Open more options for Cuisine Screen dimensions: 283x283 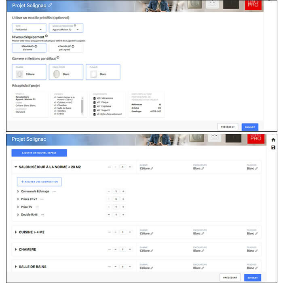[x=109, y=232]
